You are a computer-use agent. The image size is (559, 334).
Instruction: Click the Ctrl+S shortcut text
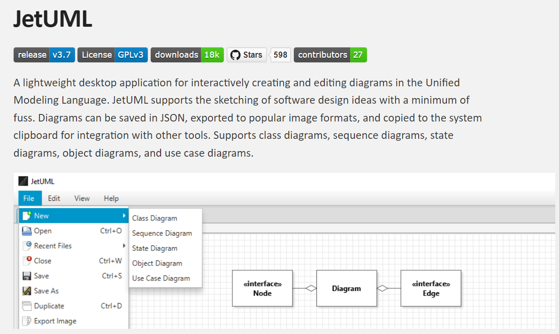112,275
